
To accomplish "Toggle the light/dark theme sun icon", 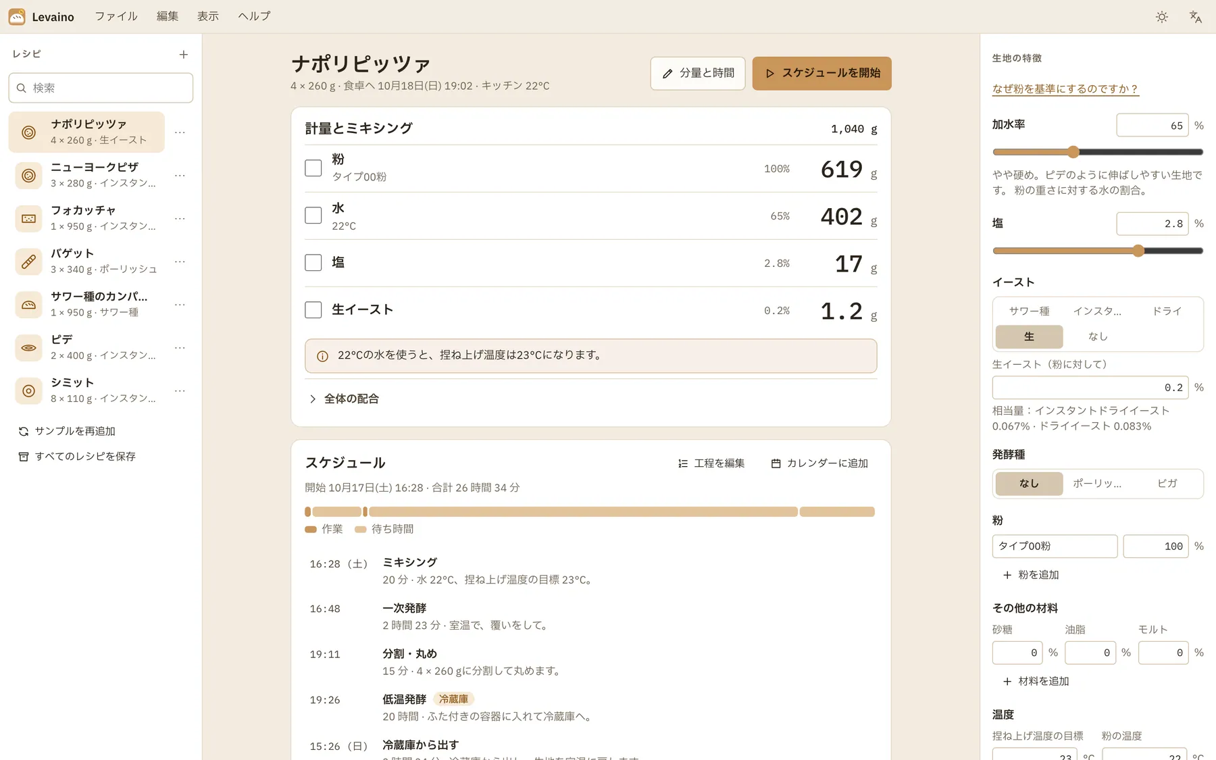I will point(1162,17).
